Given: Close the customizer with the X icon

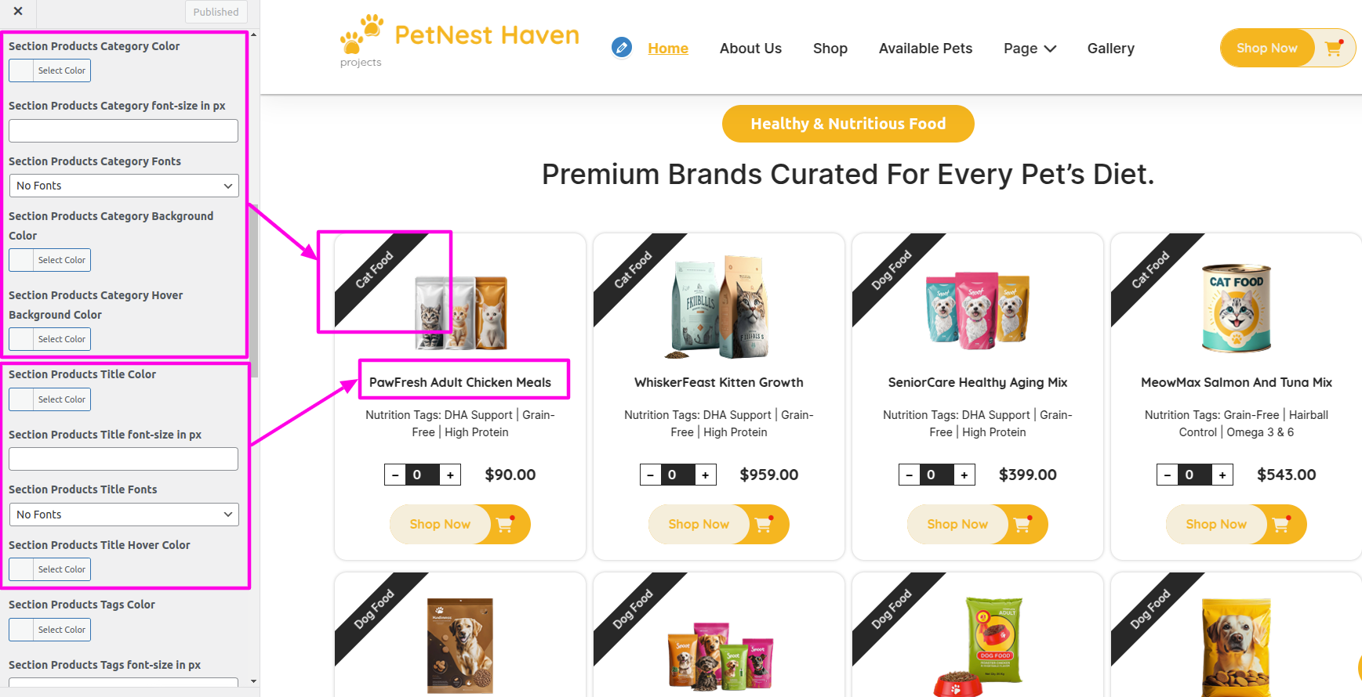Looking at the screenshot, I should click(18, 11).
